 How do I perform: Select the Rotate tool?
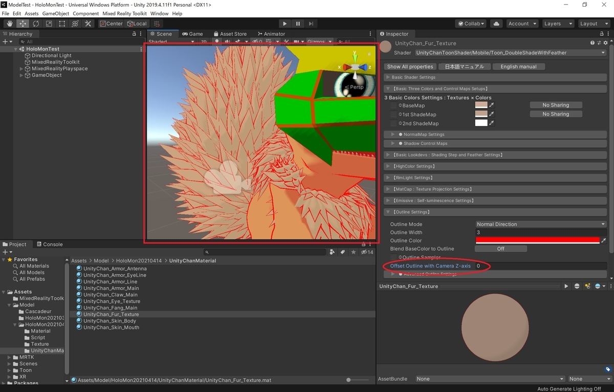[36, 24]
